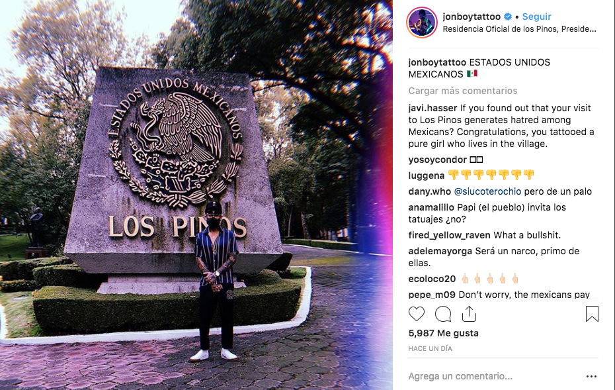Image resolution: width=615 pixels, height=390 pixels.
Task: Click the Los Pinos monument photo
Action: [196, 195]
